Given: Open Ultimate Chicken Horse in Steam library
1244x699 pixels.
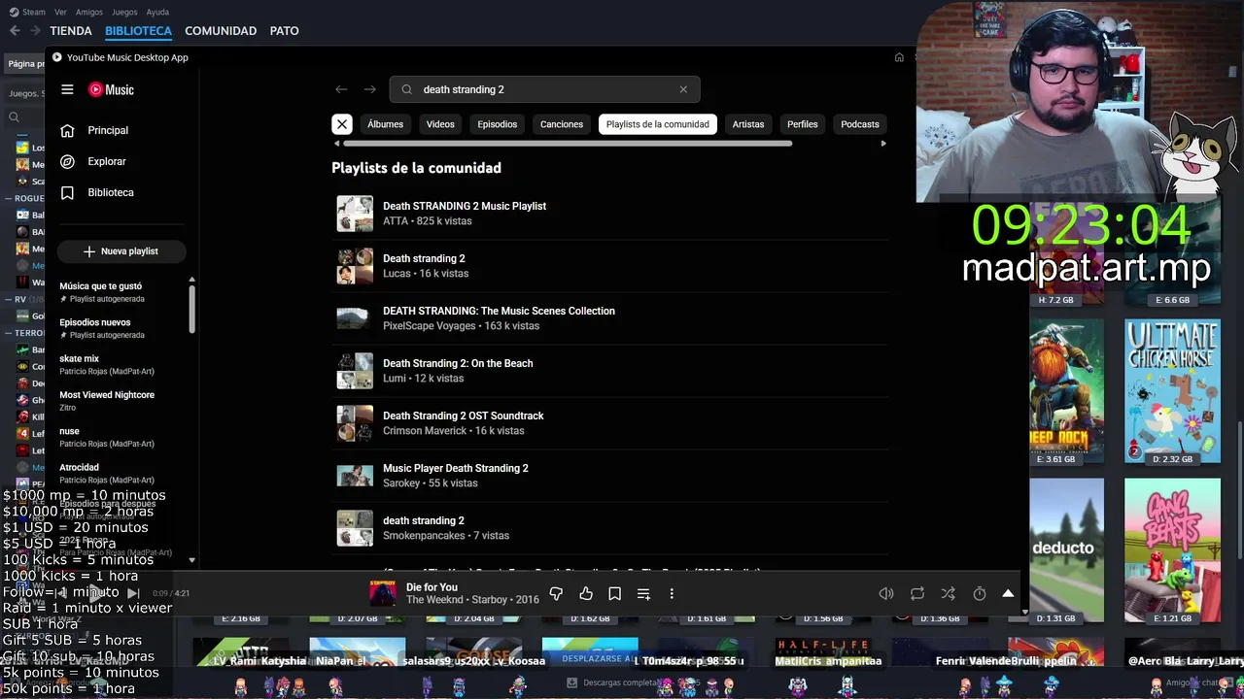Looking at the screenshot, I should click(1172, 391).
